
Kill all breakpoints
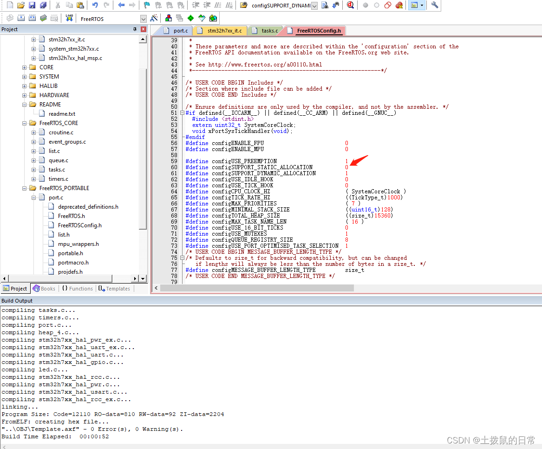[399, 5]
